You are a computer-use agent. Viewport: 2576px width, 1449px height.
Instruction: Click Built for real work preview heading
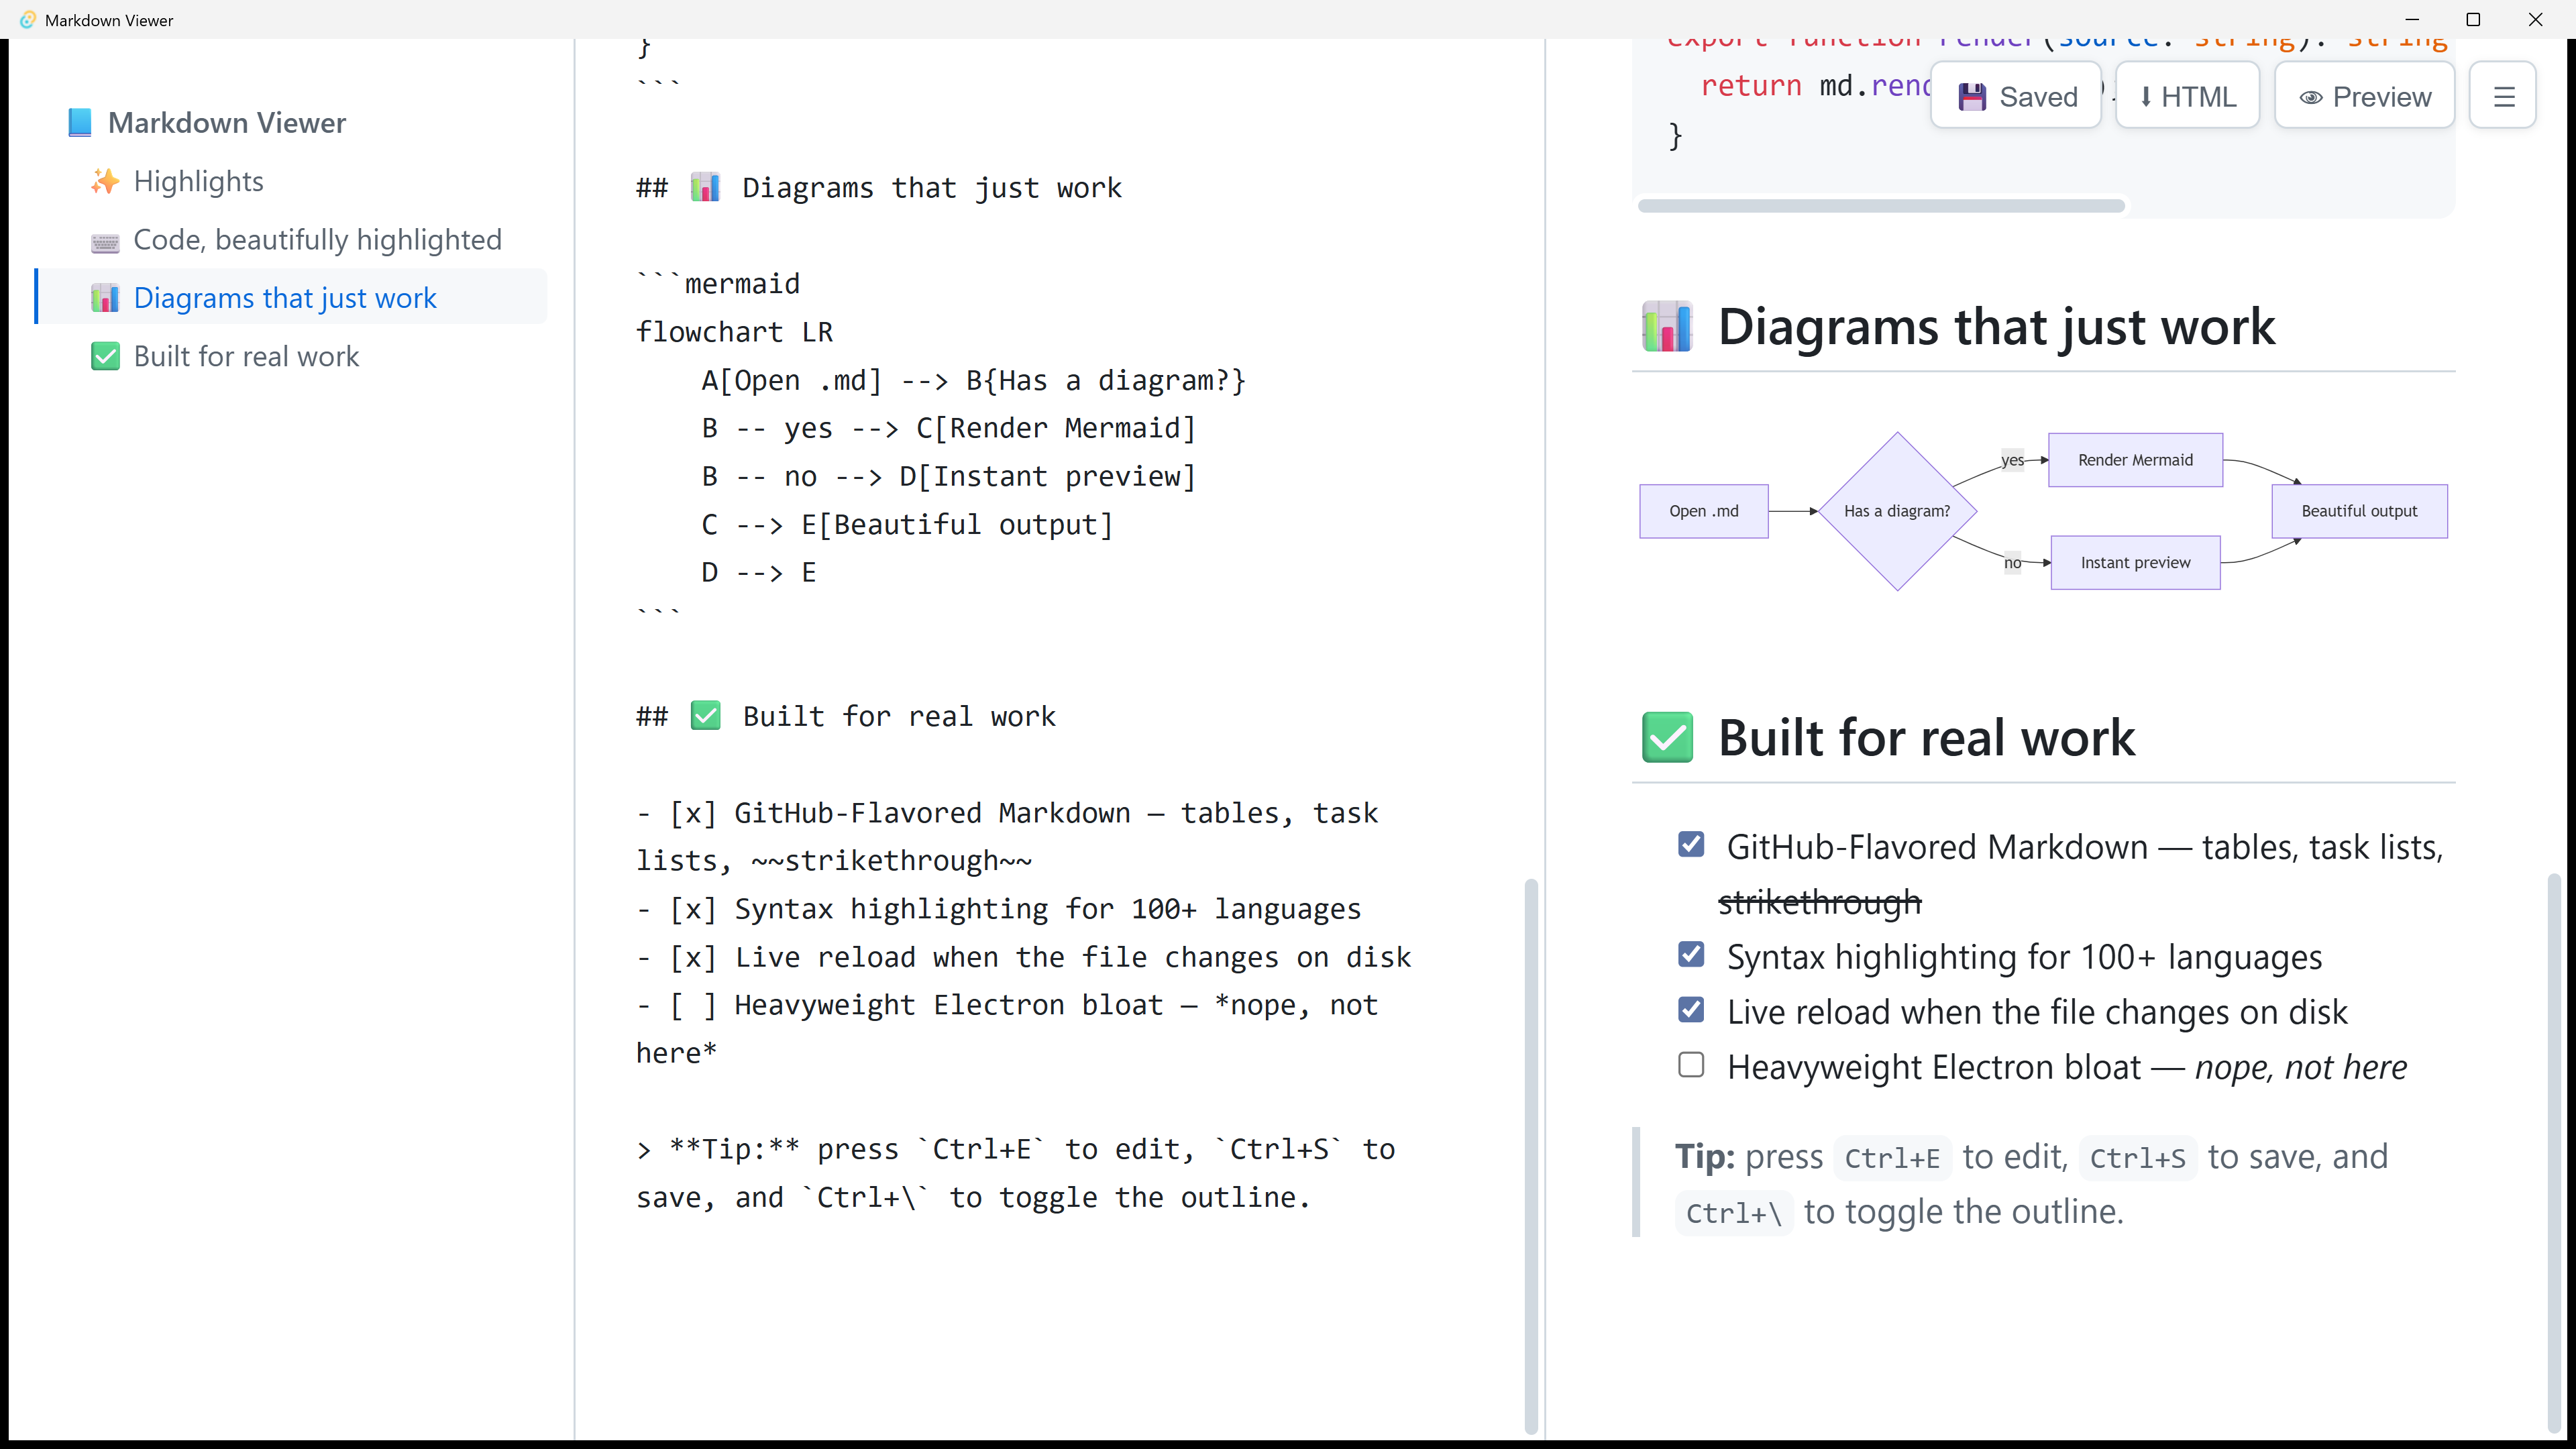1926,738
